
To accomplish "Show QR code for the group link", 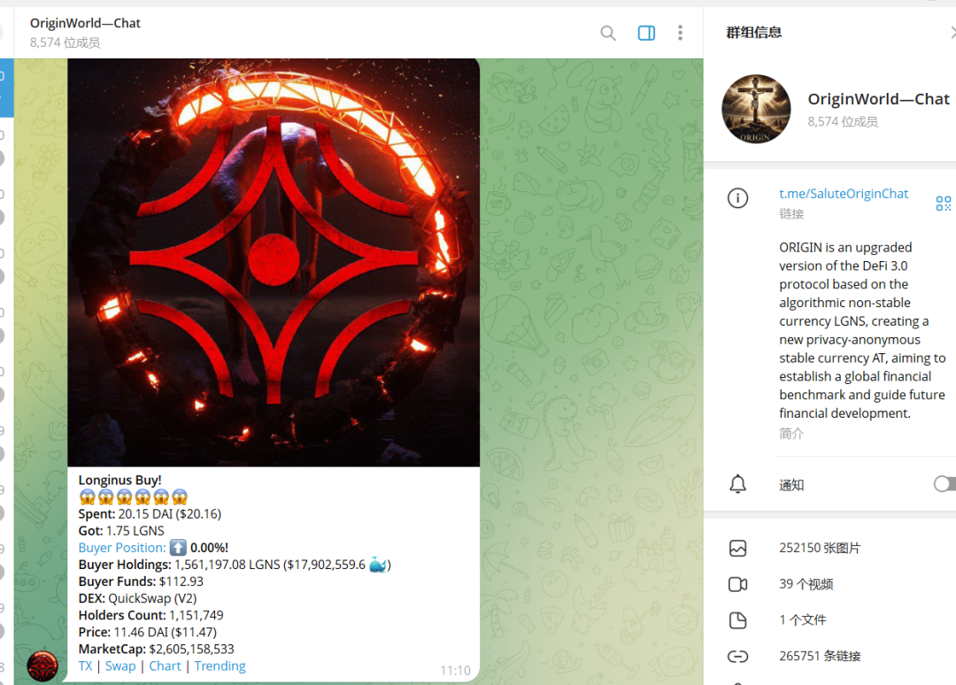I will (944, 204).
